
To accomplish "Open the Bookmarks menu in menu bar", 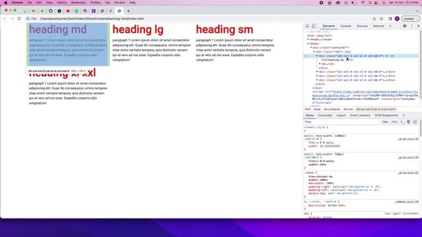I will click(x=78, y=3).
